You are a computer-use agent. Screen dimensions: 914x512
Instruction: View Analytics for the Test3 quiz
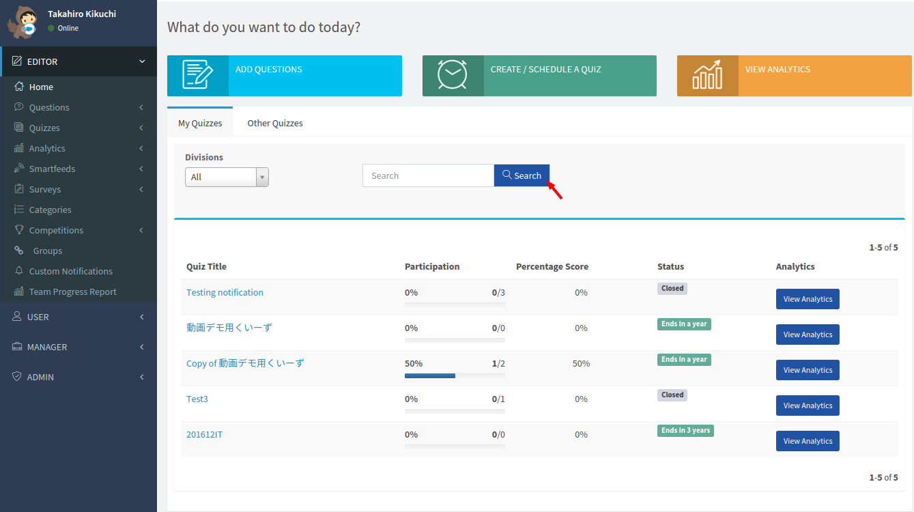(x=808, y=406)
